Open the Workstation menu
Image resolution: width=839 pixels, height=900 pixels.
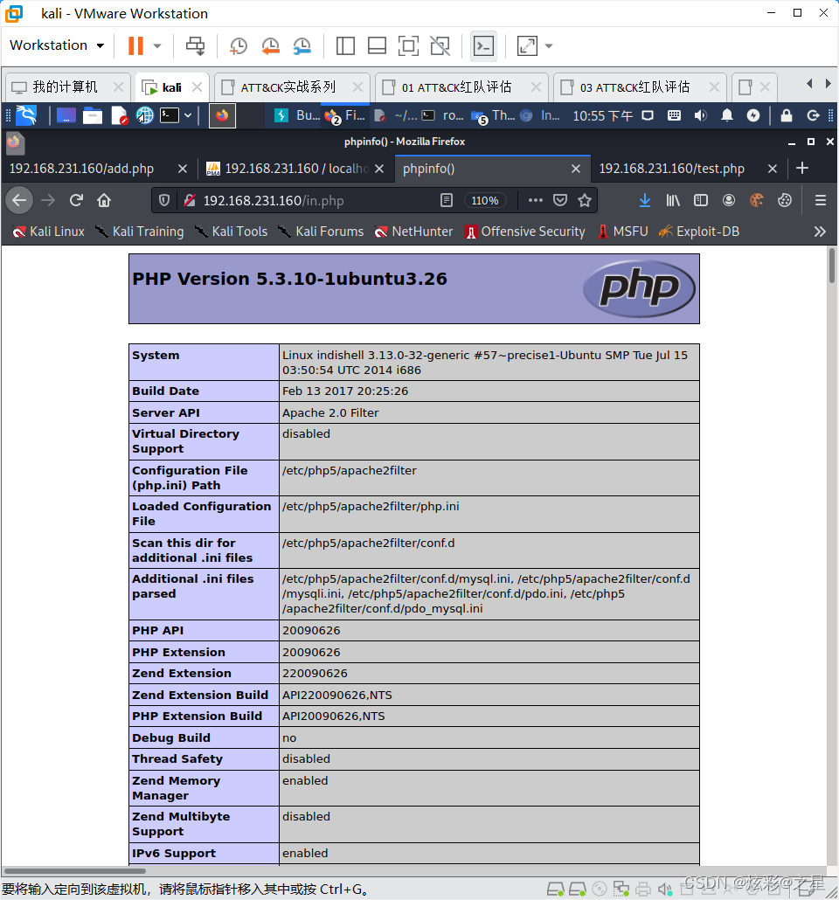click(57, 45)
